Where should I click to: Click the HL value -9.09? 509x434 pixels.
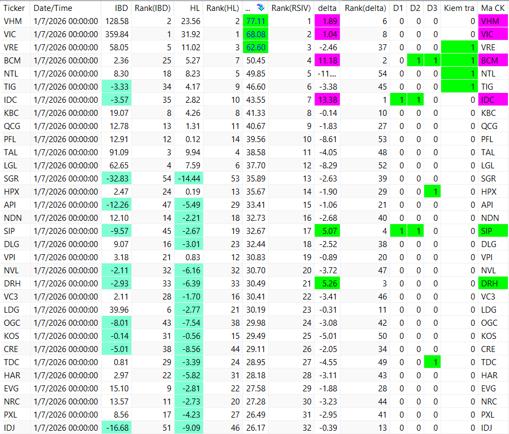(x=189, y=428)
